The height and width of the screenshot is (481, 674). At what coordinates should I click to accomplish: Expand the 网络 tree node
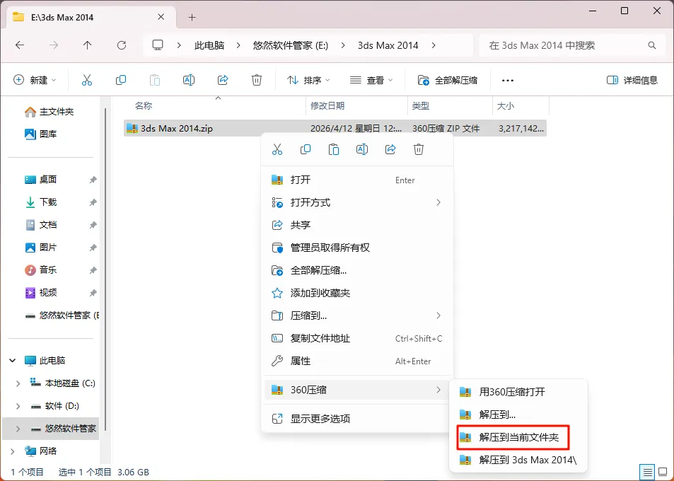click(x=13, y=451)
